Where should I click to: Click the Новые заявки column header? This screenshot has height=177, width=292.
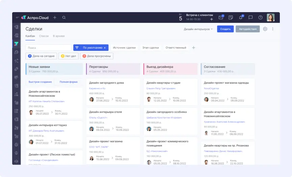coord(54,69)
